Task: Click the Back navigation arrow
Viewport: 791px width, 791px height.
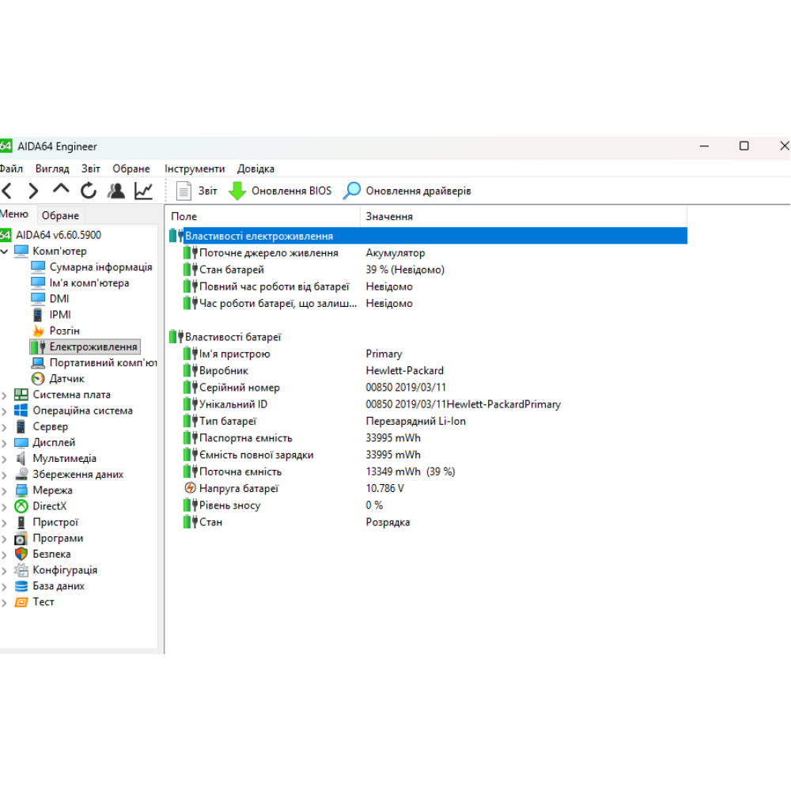Action: click(x=7, y=191)
